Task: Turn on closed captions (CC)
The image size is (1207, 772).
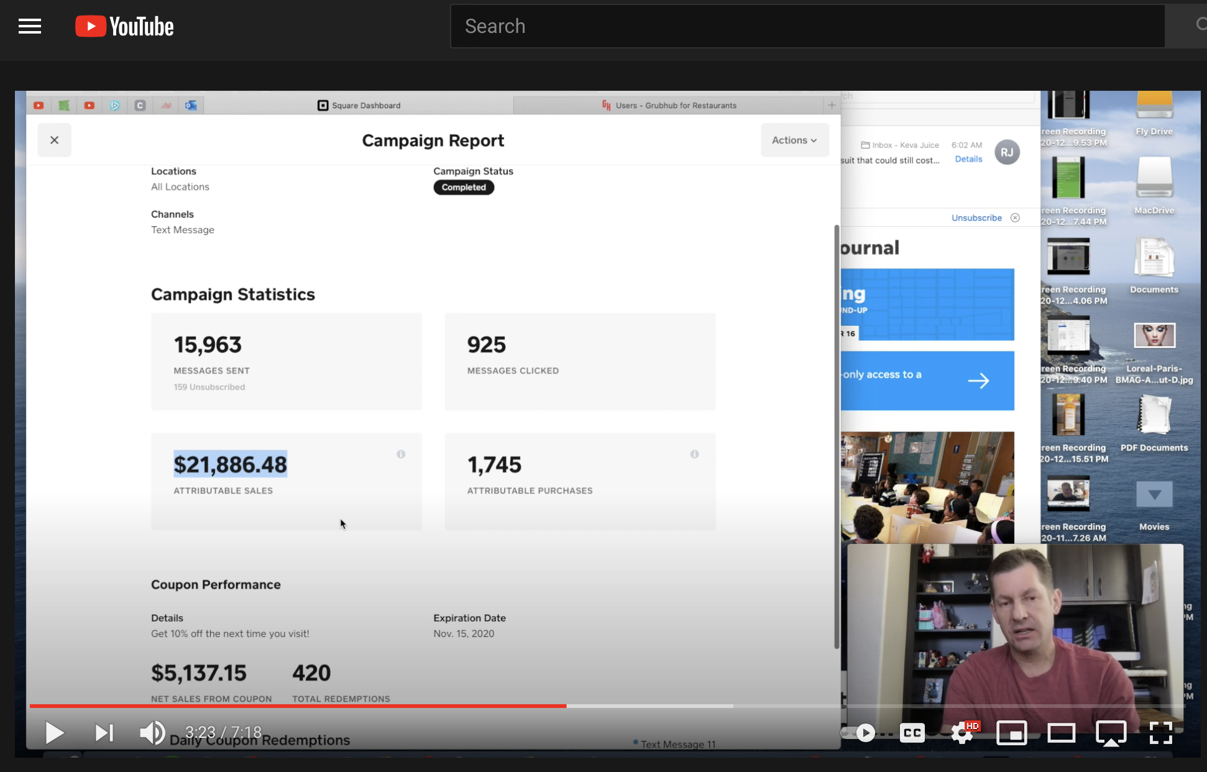Action: pos(912,733)
